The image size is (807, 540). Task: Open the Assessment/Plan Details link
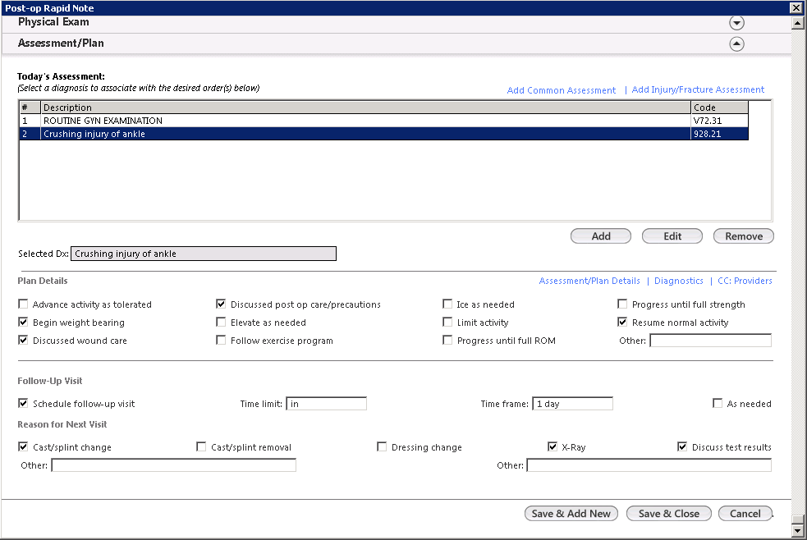tap(589, 281)
